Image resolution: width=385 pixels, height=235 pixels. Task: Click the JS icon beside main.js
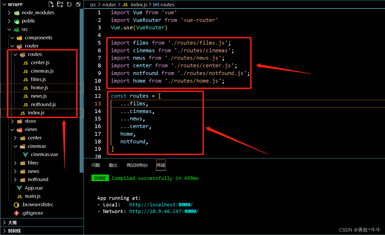tap(20, 196)
